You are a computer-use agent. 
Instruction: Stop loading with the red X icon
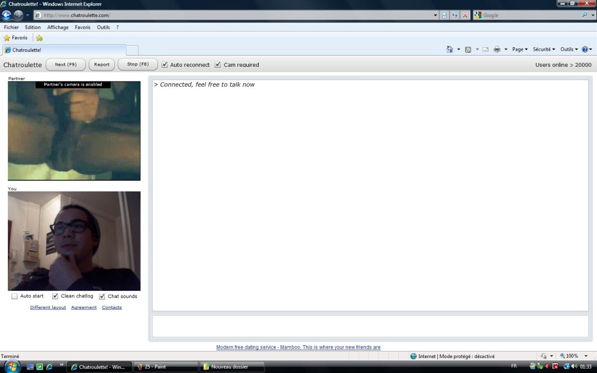[x=465, y=15]
